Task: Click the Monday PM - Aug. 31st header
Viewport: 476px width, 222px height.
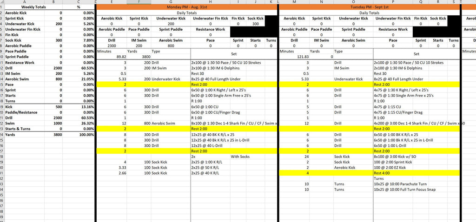Action: tap(186, 8)
